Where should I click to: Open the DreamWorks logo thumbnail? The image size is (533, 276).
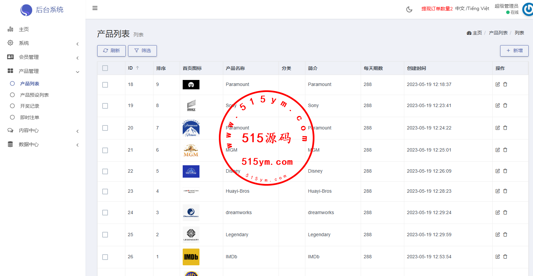(x=191, y=213)
